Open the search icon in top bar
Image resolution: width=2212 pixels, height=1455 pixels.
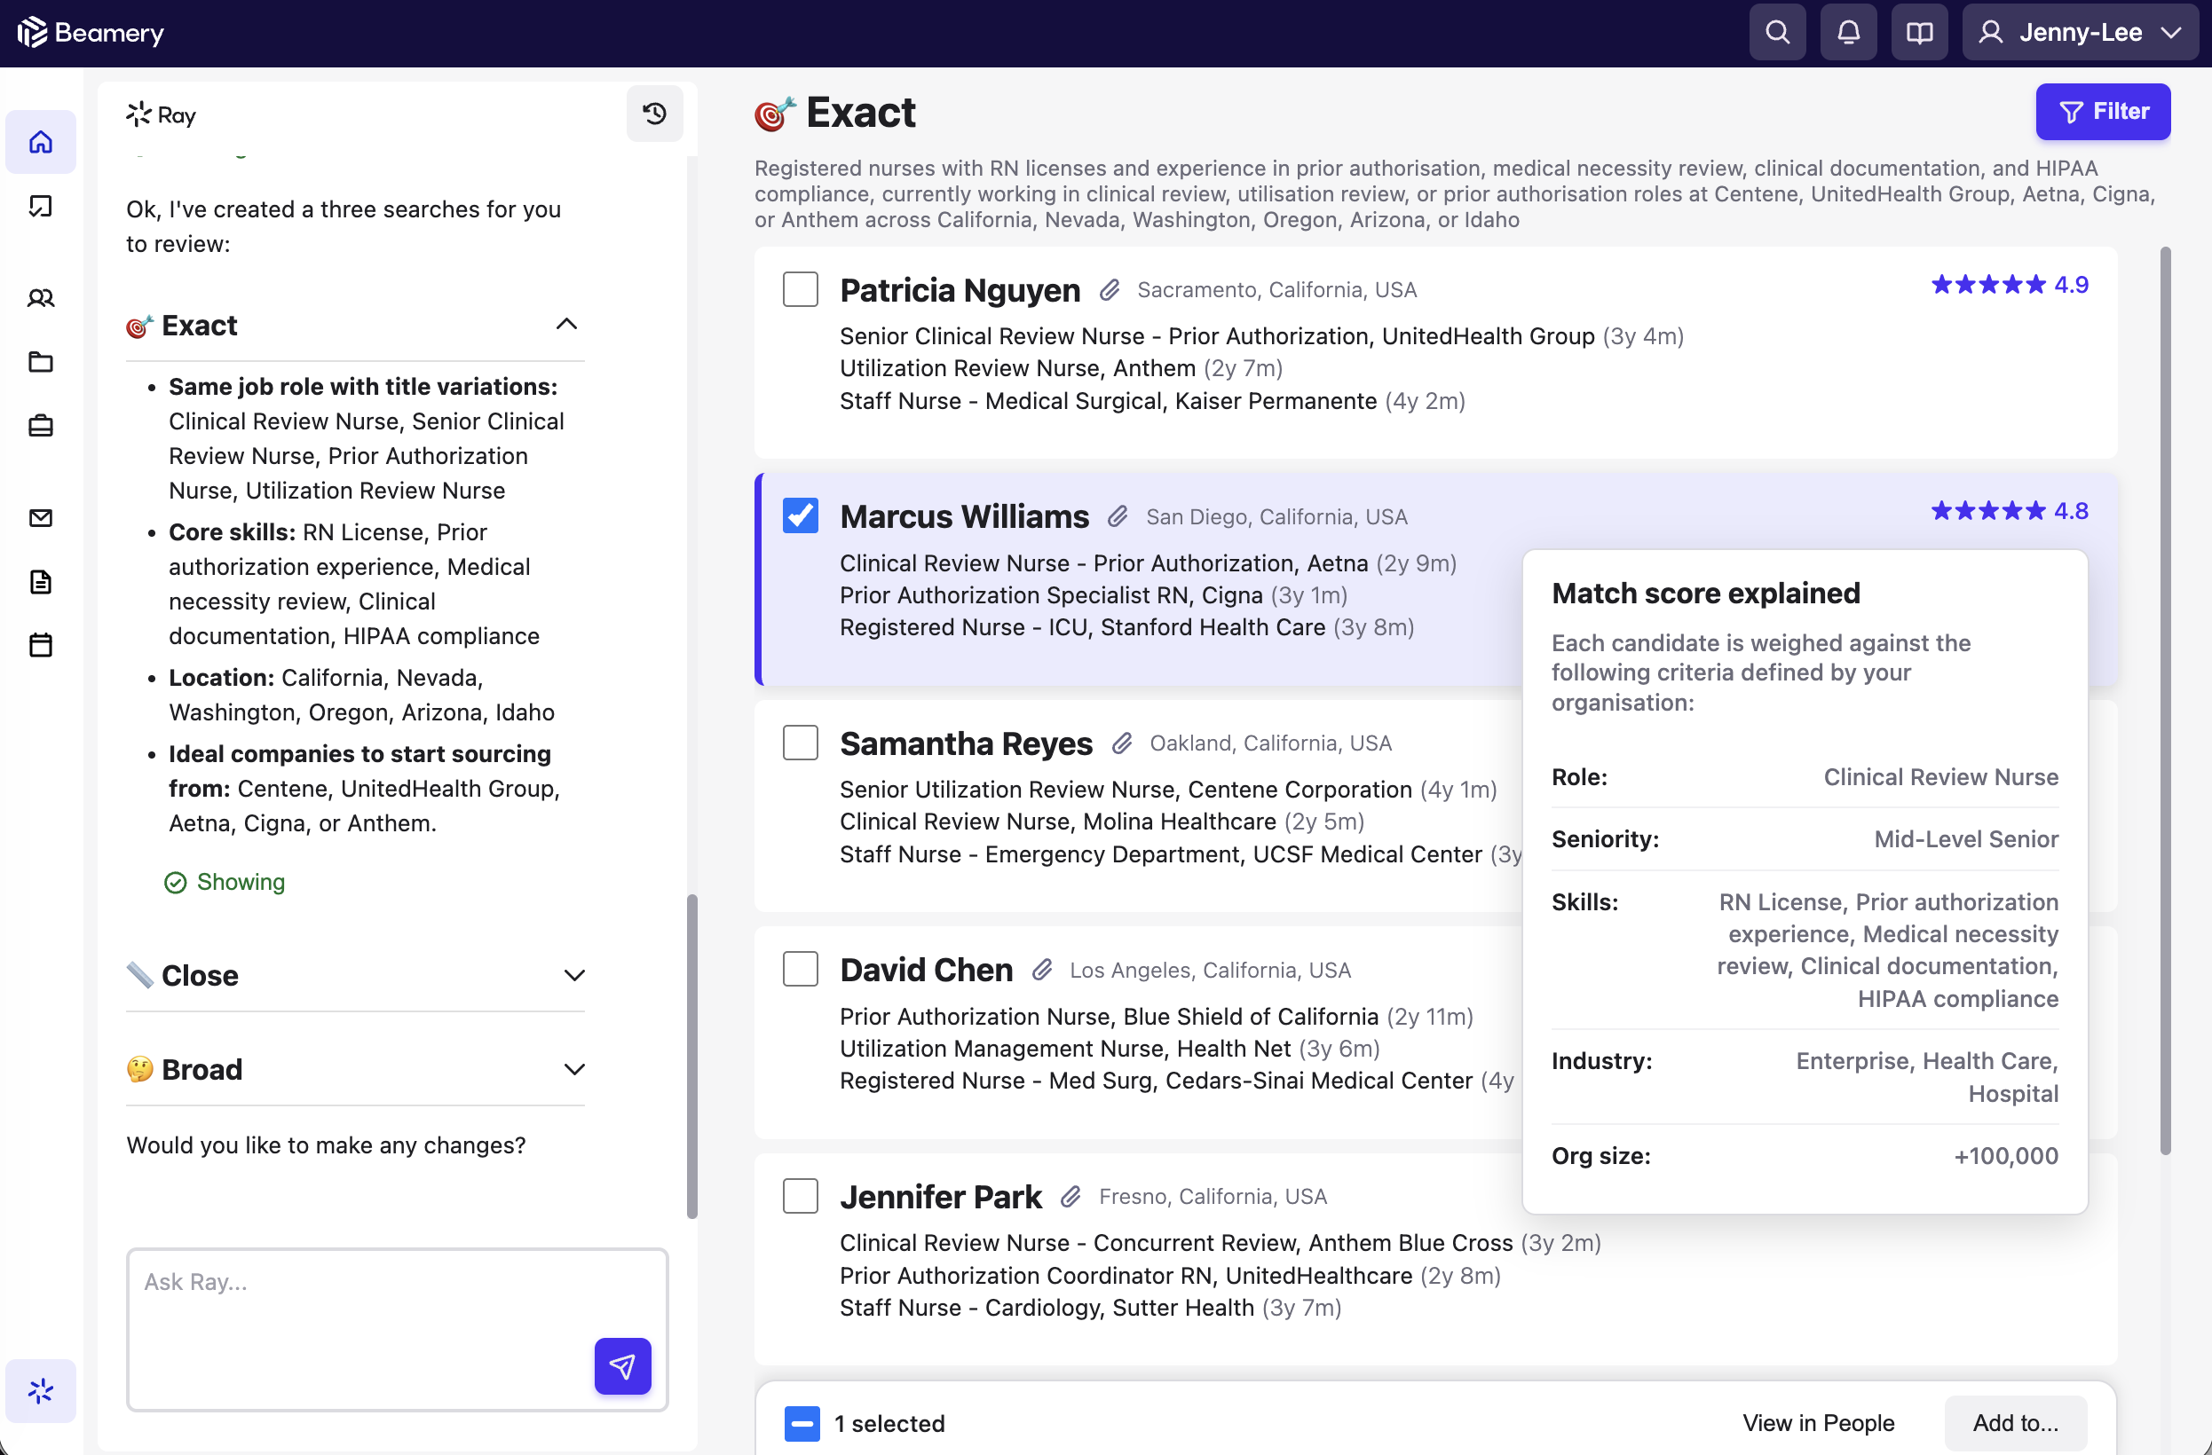pos(1777,33)
